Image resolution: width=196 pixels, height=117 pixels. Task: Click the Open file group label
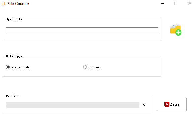click(14, 19)
